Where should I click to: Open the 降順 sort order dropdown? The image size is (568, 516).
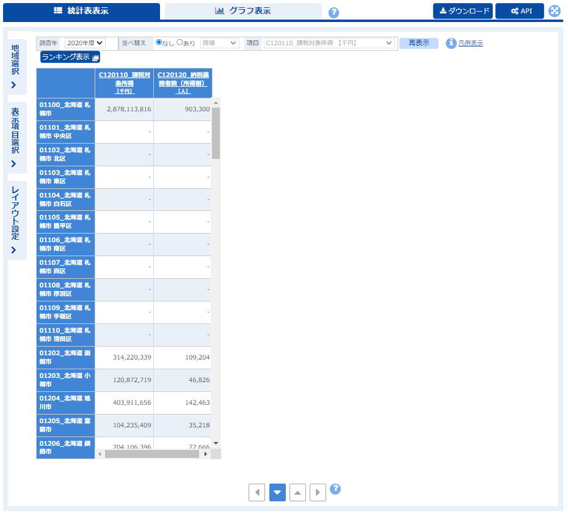point(220,43)
